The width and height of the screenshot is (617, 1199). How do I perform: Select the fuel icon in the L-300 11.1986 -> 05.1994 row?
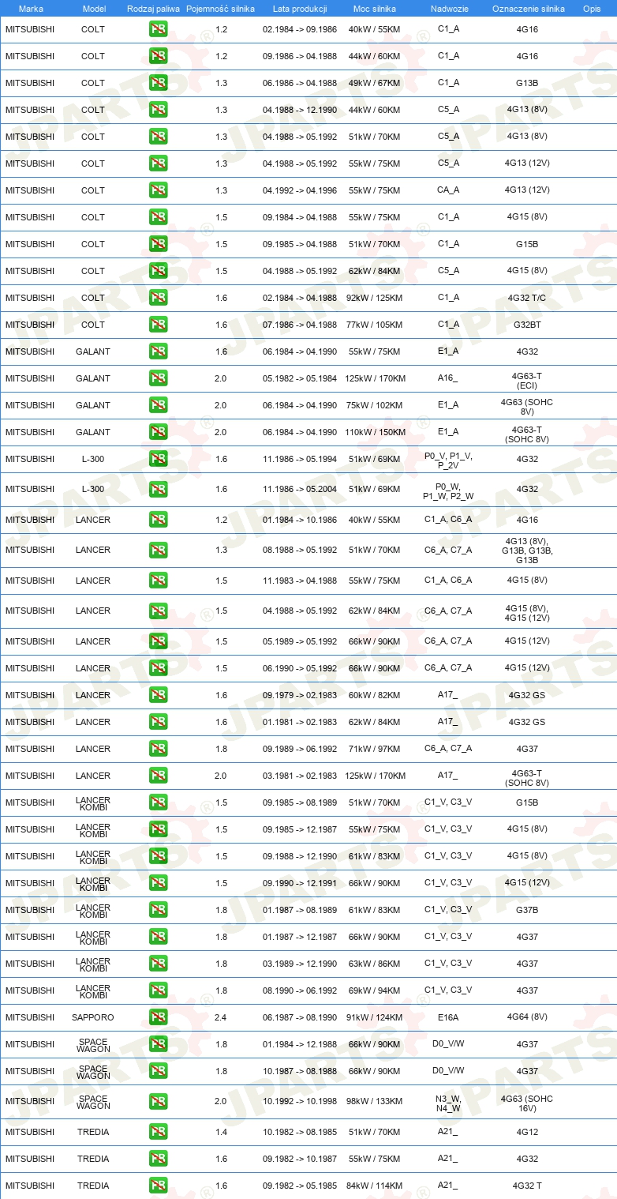click(x=158, y=459)
